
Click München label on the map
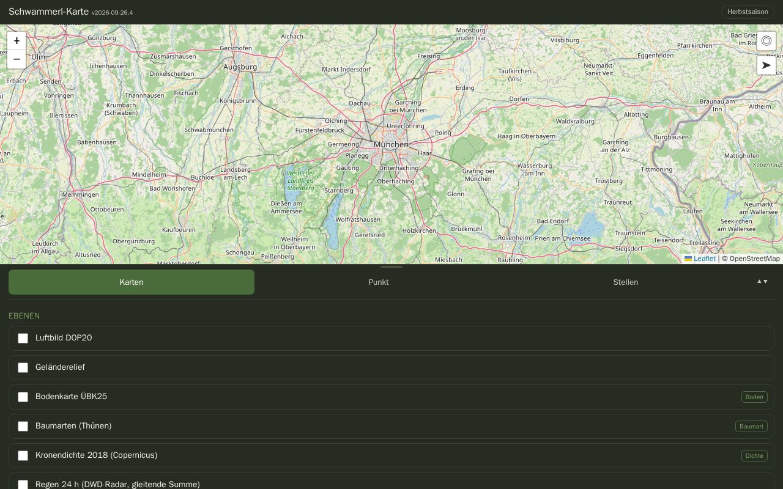[x=391, y=144]
